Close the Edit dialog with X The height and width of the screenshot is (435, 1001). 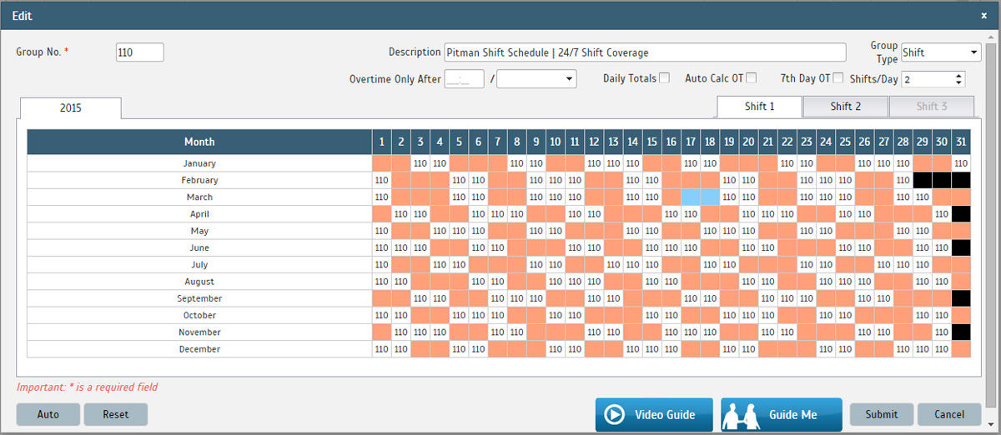coord(983,16)
